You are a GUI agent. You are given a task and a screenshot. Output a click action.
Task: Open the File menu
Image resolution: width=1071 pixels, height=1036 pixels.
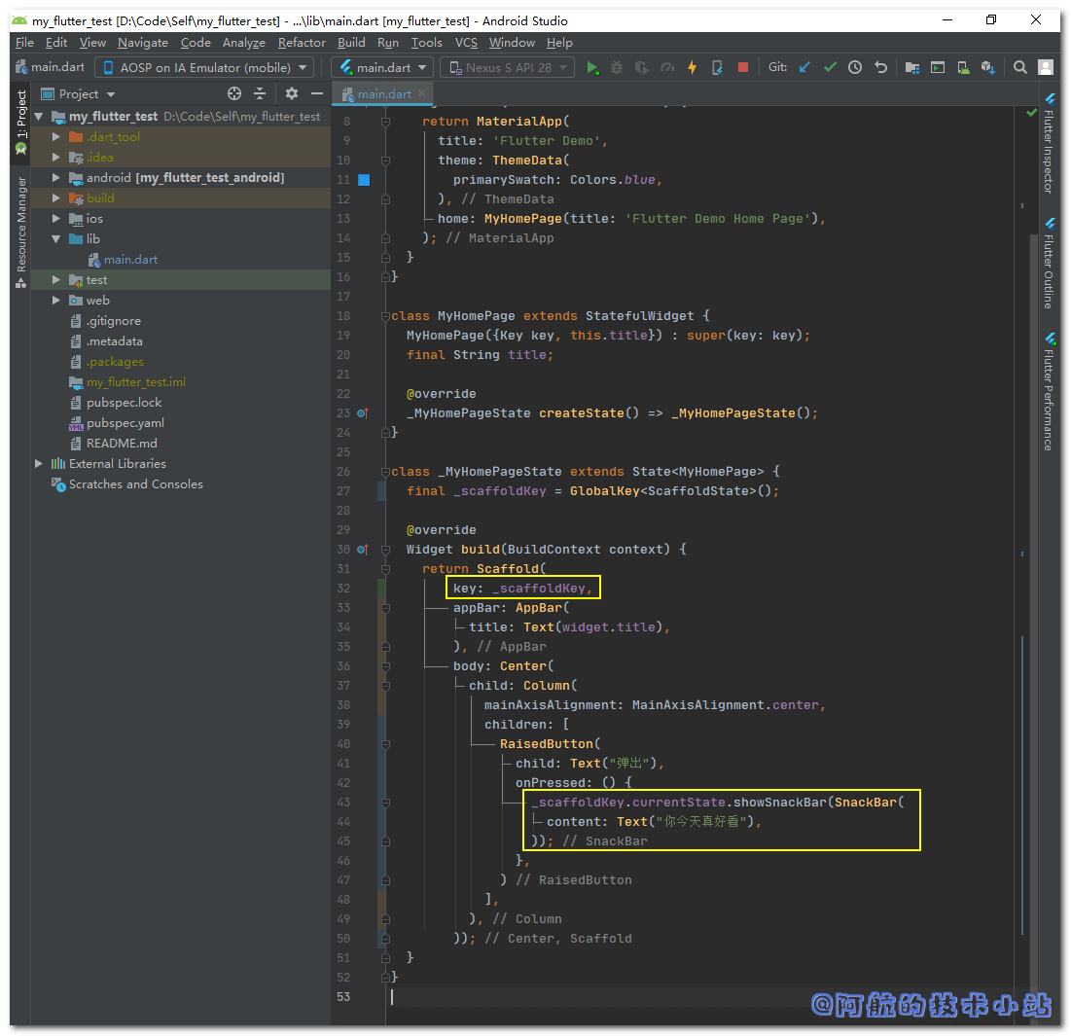[x=24, y=43]
